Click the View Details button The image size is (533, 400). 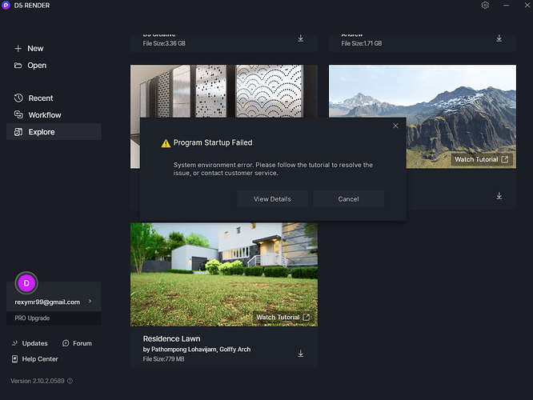pos(272,199)
